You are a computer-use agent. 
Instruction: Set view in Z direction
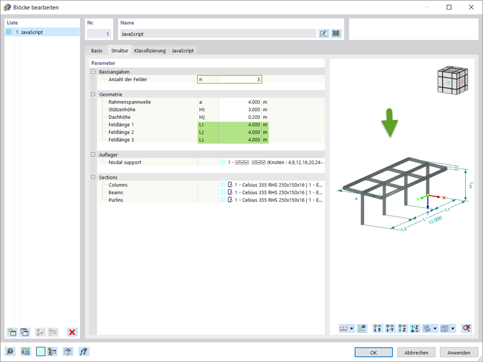click(402, 328)
